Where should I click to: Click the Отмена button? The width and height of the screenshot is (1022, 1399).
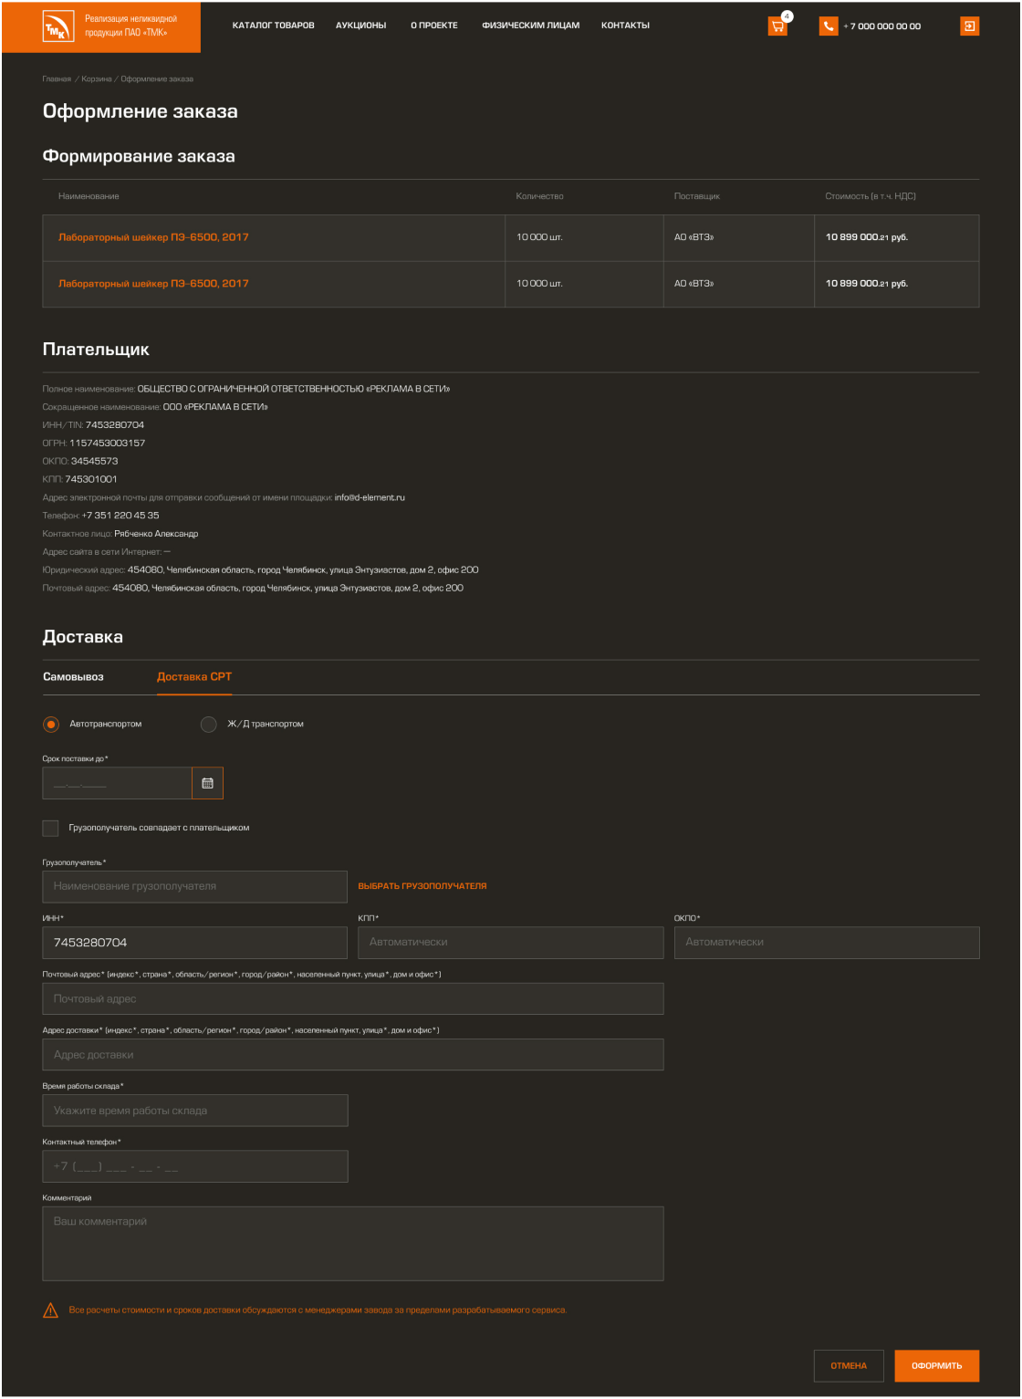[x=849, y=1365]
